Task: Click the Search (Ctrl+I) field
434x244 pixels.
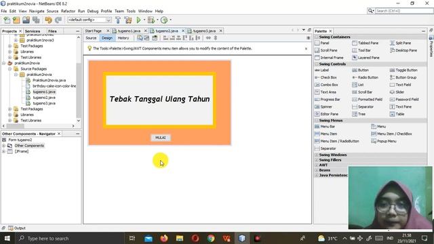Action: (x=404, y=11)
